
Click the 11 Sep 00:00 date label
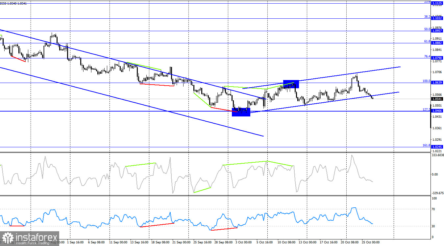click(x=119, y=242)
